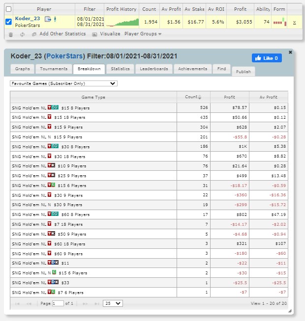Click turbo knockout icon in $50 9 Players row

pyautogui.click(x=51, y=234)
